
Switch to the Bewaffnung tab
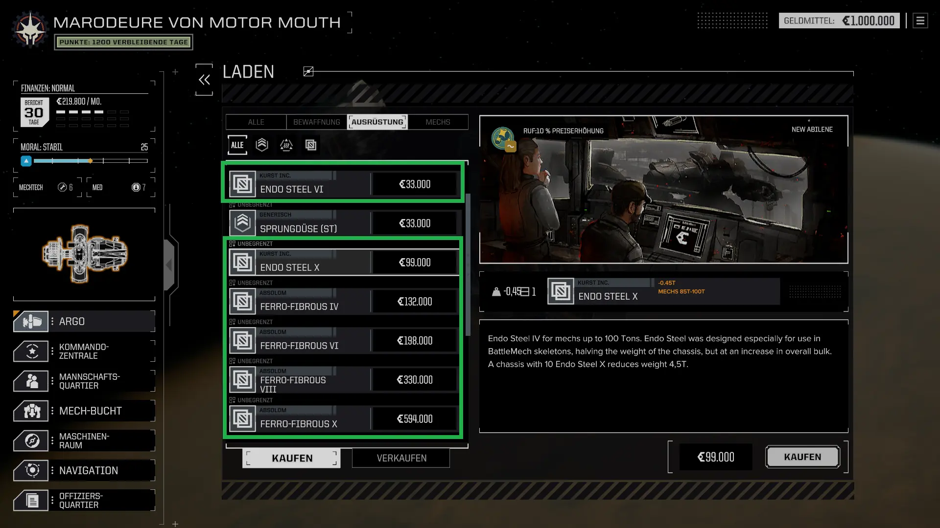pos(317,122)
